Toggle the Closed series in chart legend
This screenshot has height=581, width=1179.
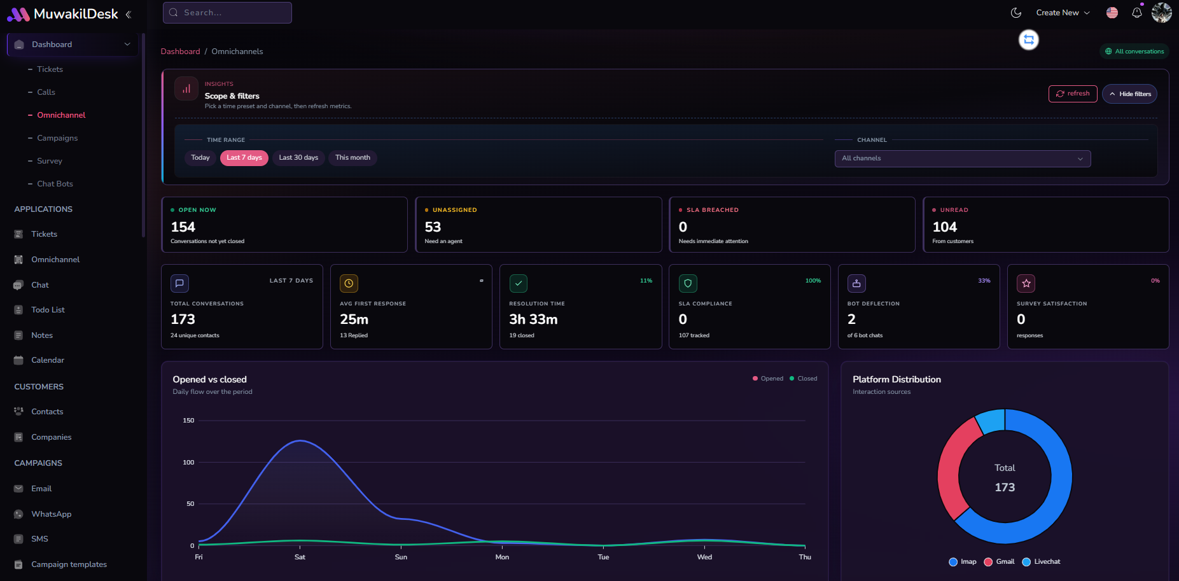tap(804, 379)
